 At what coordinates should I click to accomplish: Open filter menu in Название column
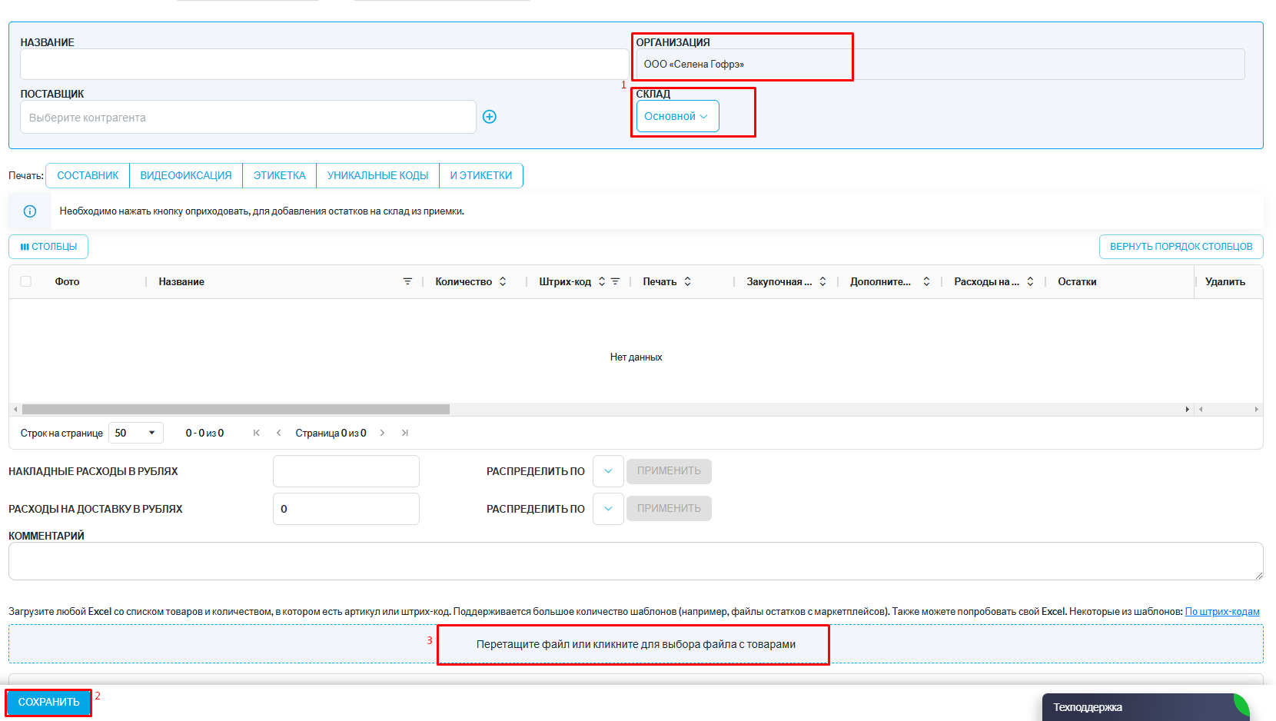407,281
